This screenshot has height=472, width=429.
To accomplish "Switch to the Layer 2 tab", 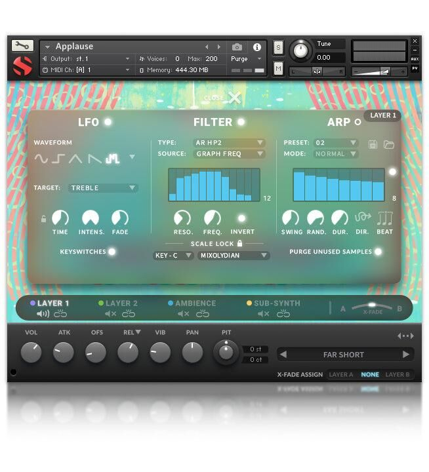I will coord(118,303).
